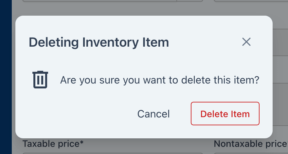Click the red Delete Item text
Screen dimensions: 288x154
(x=225, y=114)
